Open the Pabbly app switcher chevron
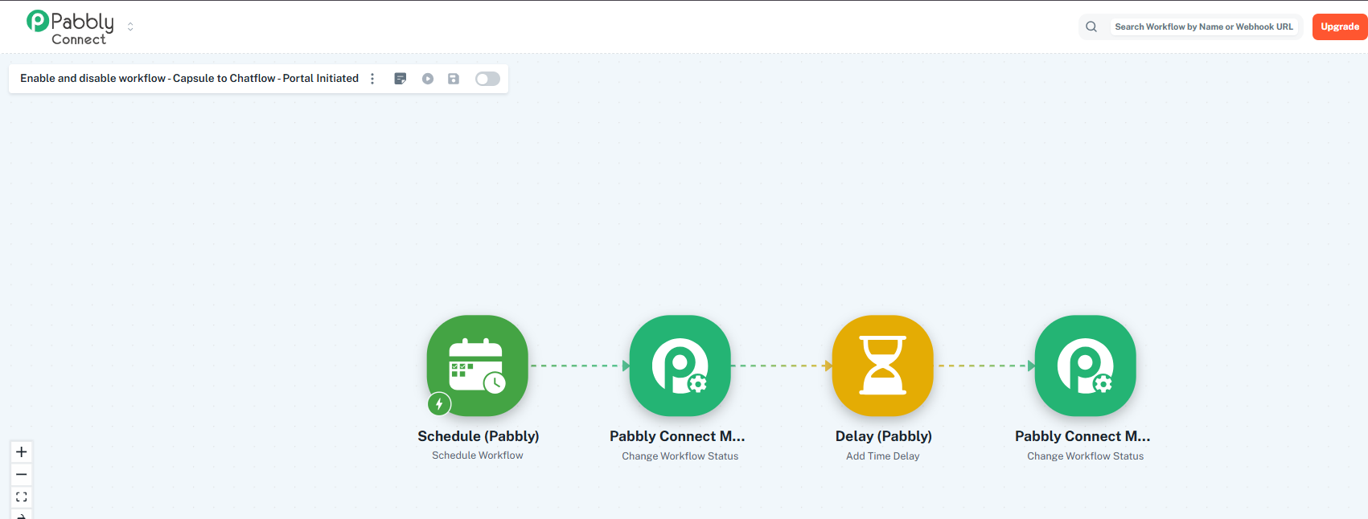 (130, 27)
